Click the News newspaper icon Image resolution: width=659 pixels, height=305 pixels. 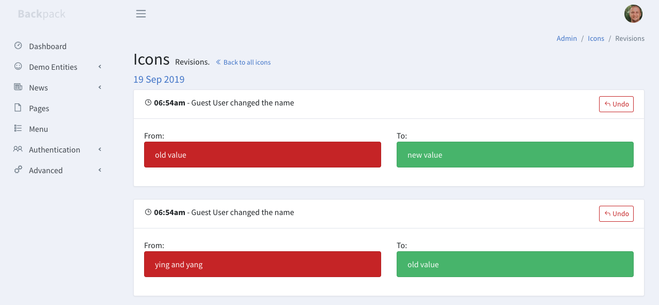18,87
